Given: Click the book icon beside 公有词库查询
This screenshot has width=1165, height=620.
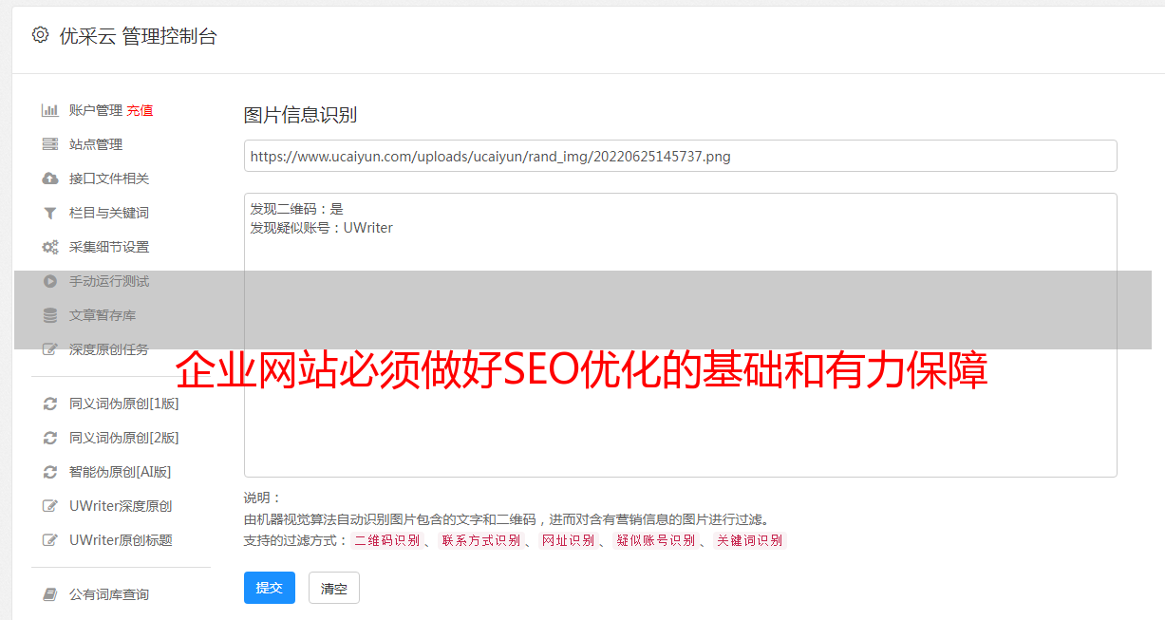Looking at the screenshot, I should [x=50, y=594].
